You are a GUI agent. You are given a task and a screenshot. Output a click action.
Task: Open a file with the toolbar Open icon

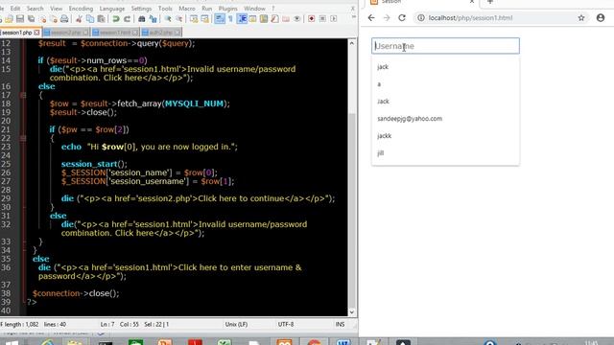point(9,19)
